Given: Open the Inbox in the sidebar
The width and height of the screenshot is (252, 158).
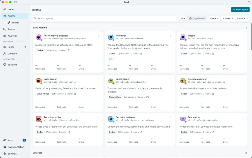Looking at the screenshot, I should click(14, 140).
